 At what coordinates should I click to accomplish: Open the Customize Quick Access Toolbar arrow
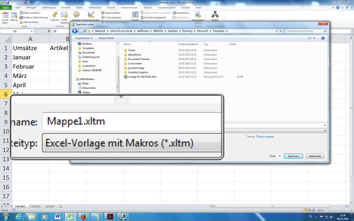click(x=30, y=2)
